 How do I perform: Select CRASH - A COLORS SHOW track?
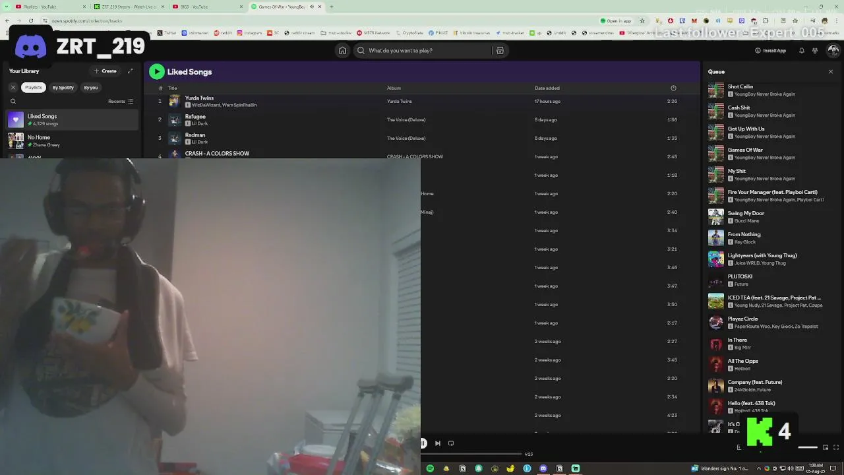(217, 153)
